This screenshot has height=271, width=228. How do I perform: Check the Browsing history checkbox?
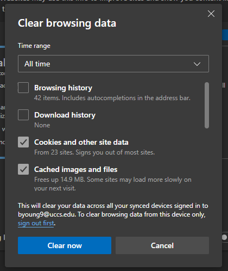pyautogui.click(x=23, y=88)
